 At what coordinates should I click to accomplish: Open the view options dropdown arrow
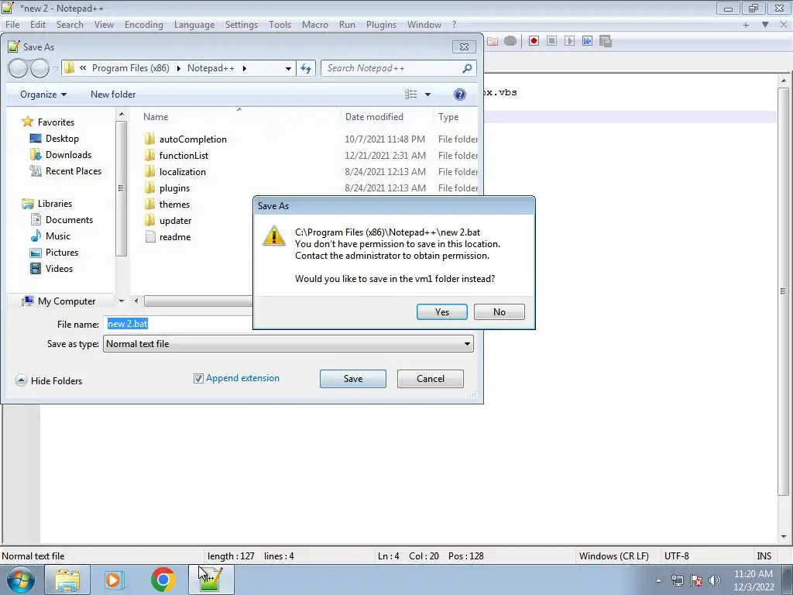(427, 95)
